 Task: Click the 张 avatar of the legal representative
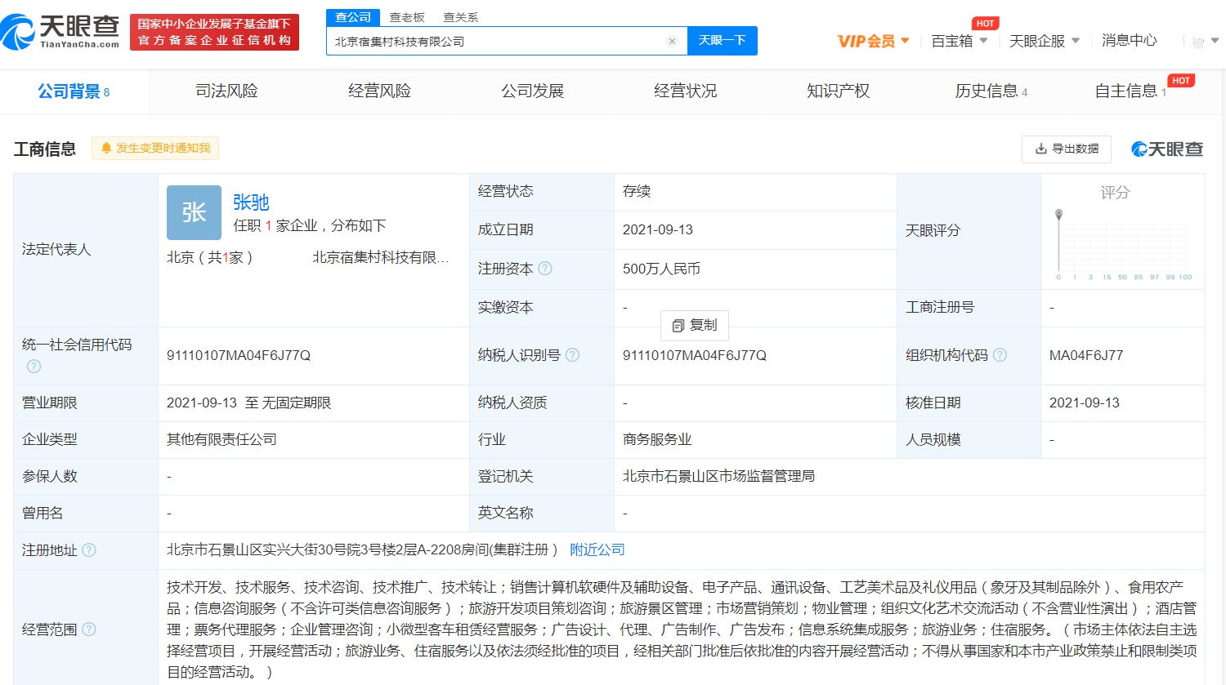(x=194, y=212)
